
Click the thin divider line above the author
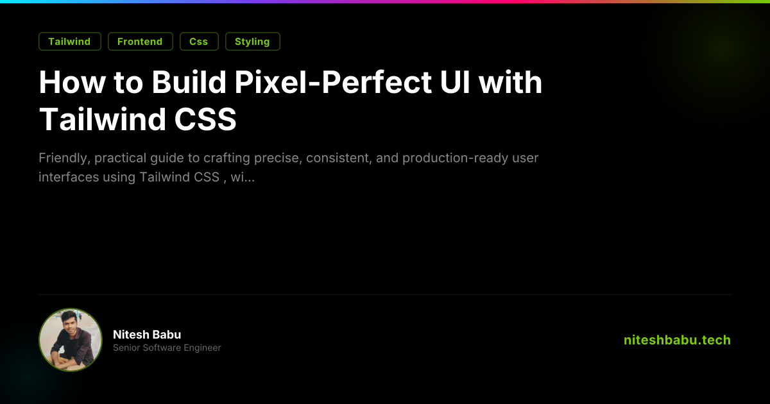tap(385, 294)
